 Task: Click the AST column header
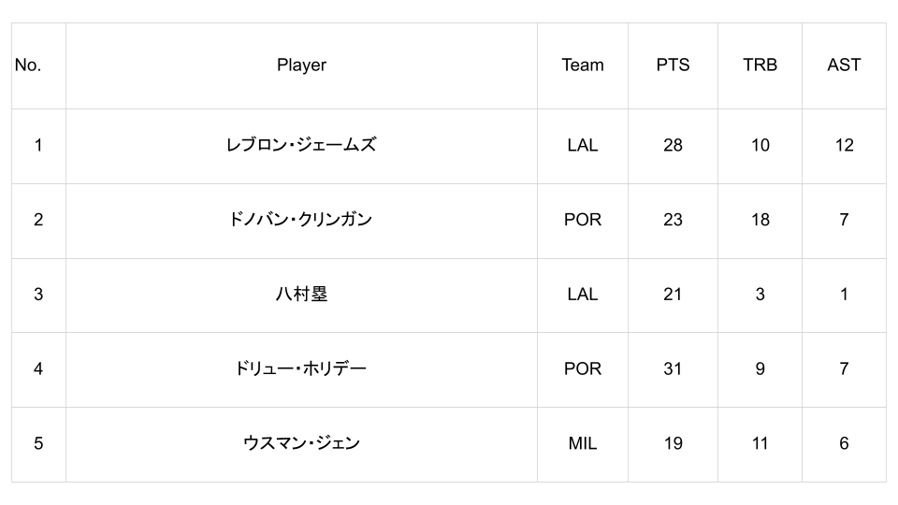[844, 65]
